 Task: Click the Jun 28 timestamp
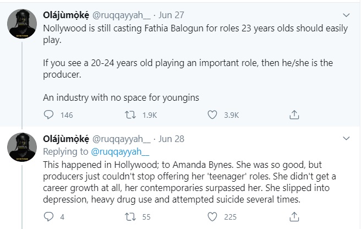171,139
